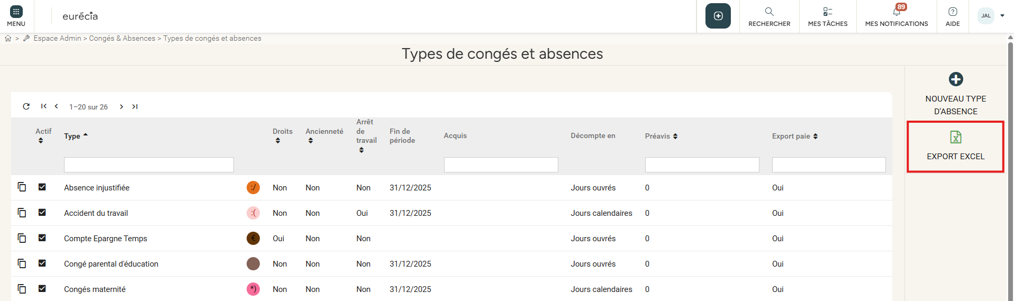View notifications bell with 89 badge
Screen dimensions: 1014x301
pos(897,12)
